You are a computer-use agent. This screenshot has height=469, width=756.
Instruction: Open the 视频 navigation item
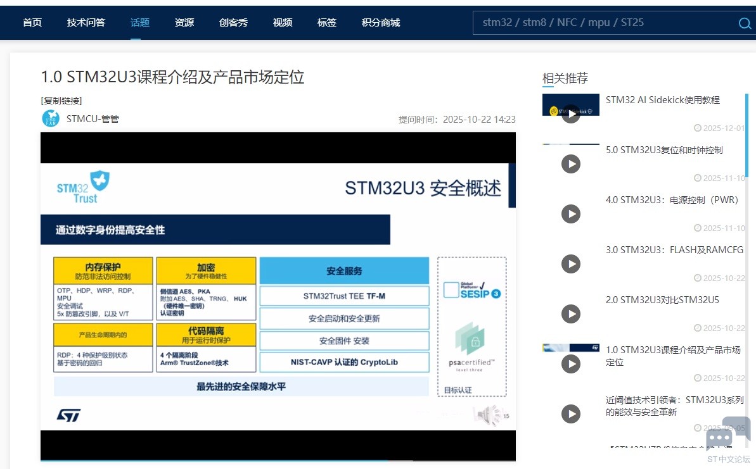pos(283,23)
